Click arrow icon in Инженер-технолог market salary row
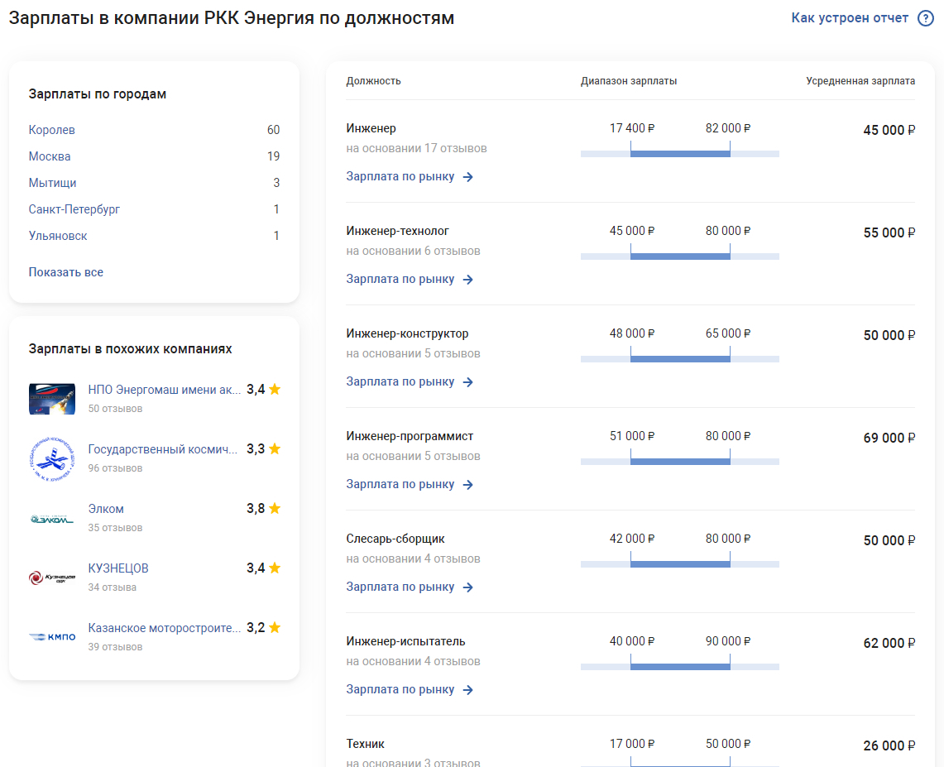The height and width of the screenshot is (767, 944). click(x=467, y=280)
